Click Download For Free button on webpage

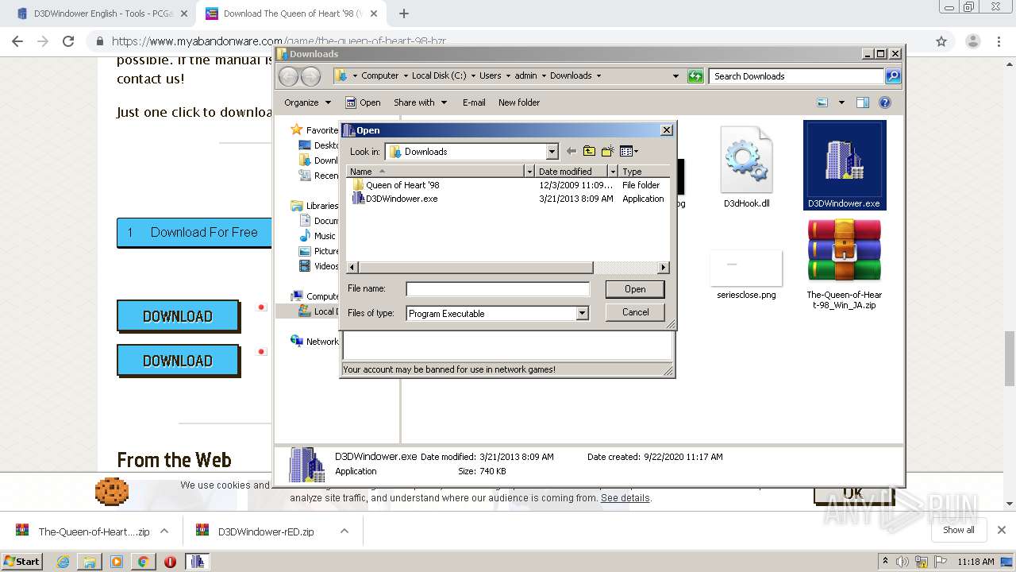click(x=194, y=233)
